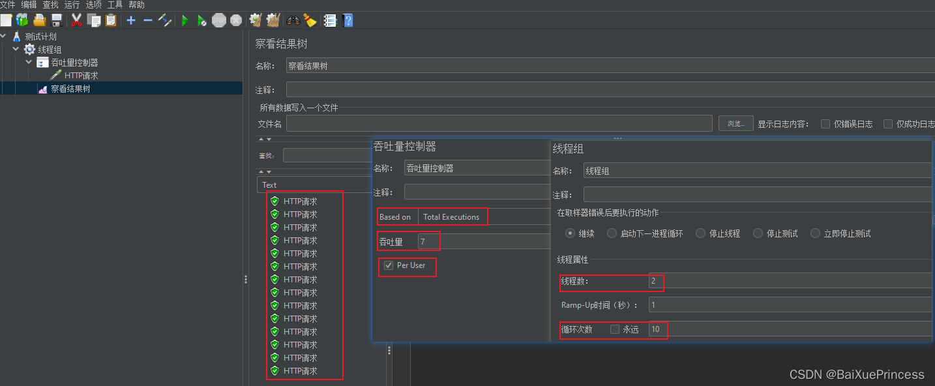Open the Search binoculars icon
This screenshot has height=386, width=935.
[x=293, y=20]
